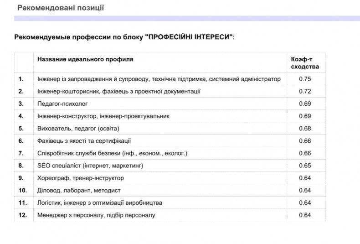Image resolution: width=360 pixels, height=244 pixels.
Task: Click the 0.72 similarity coefficient cell
Action: point(306,91)
